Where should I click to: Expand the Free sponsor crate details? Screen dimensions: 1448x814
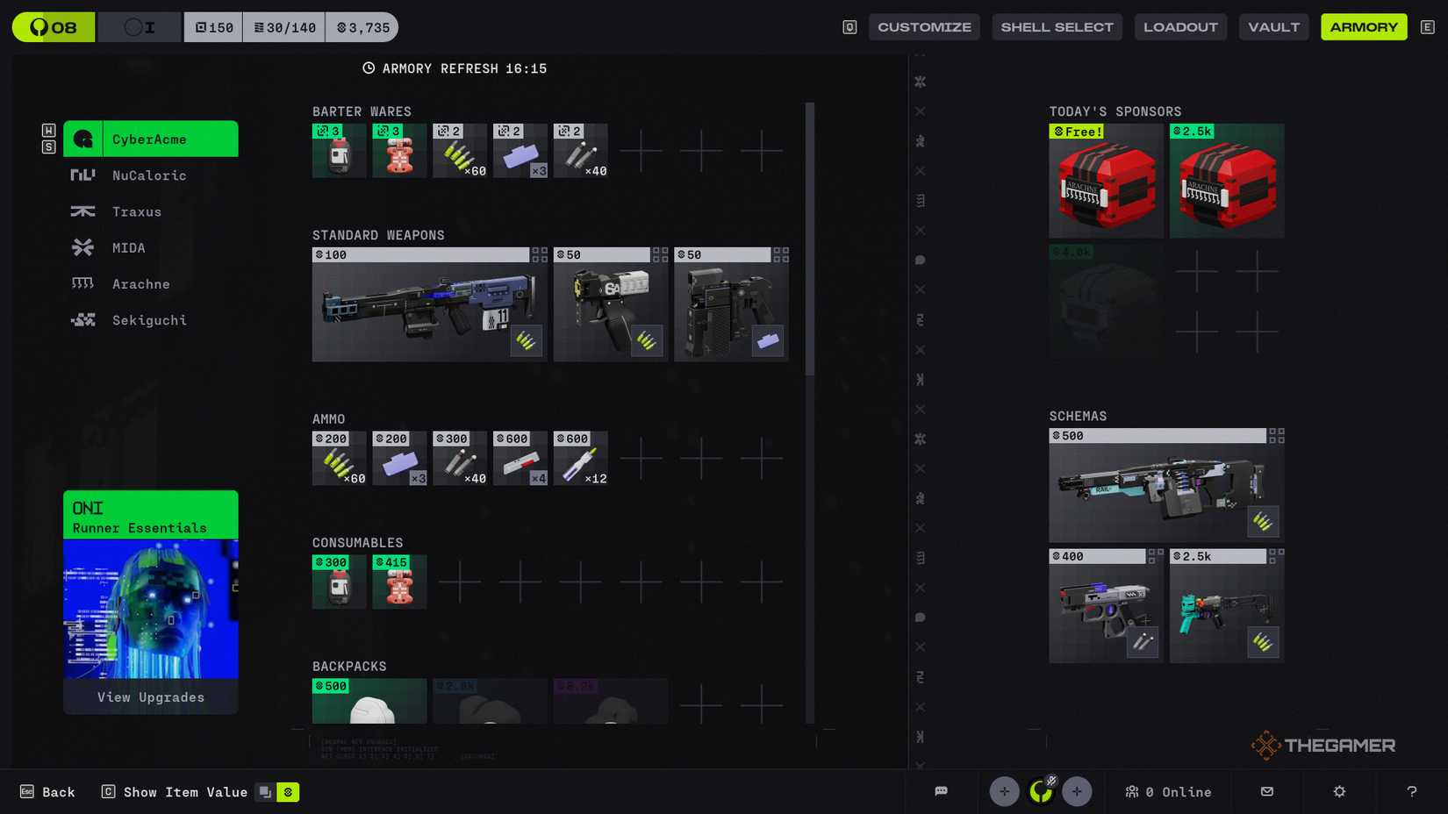[1106, 180]
